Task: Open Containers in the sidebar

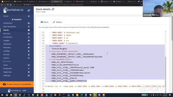Action: (8, 37)
